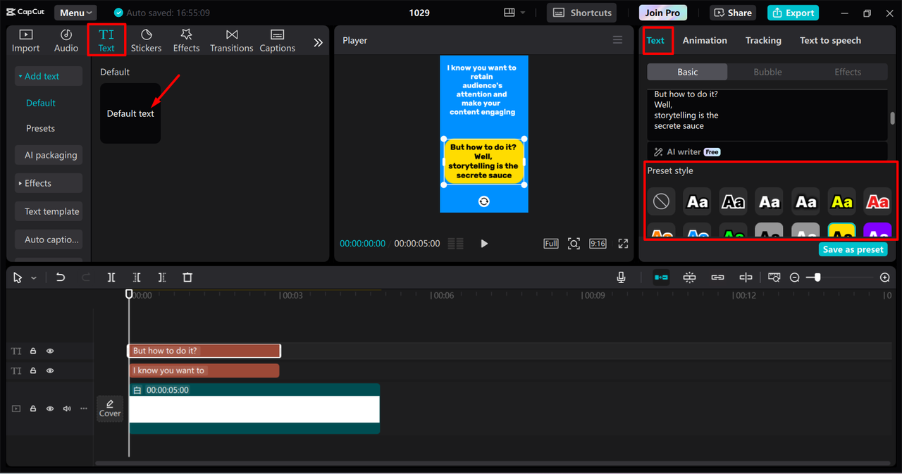The image size is (902, 474).
Task: Open the Transitions tab
Action: pyautogui.click(x=231, y=41)
